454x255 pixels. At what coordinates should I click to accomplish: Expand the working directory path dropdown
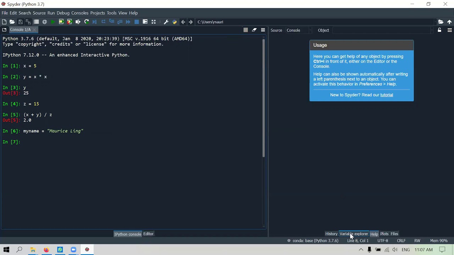tap(434, 22)
